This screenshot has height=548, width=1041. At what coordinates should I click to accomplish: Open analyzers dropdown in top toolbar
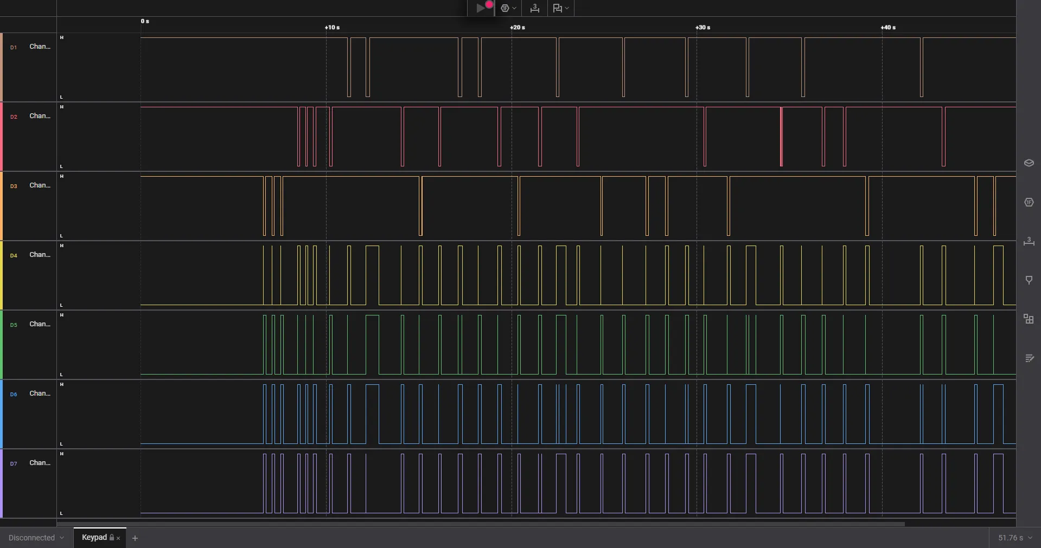(508, 8)
